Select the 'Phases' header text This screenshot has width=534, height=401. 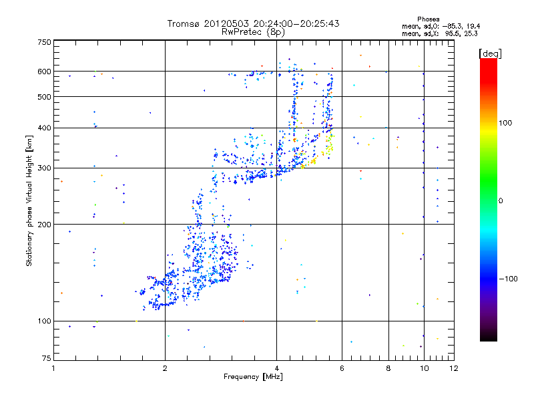(429, 19)
